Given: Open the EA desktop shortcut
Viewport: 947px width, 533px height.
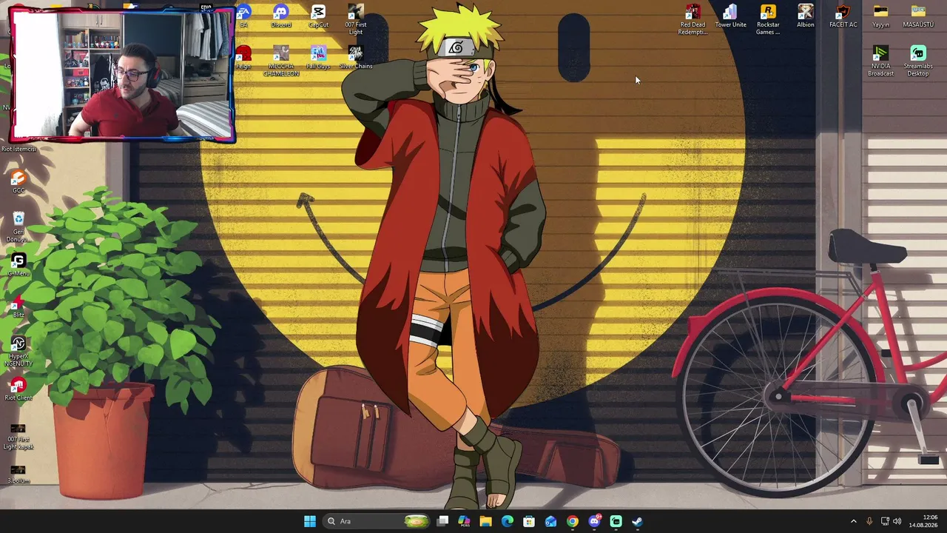Looking at the screenshot, I should (243, 16).
